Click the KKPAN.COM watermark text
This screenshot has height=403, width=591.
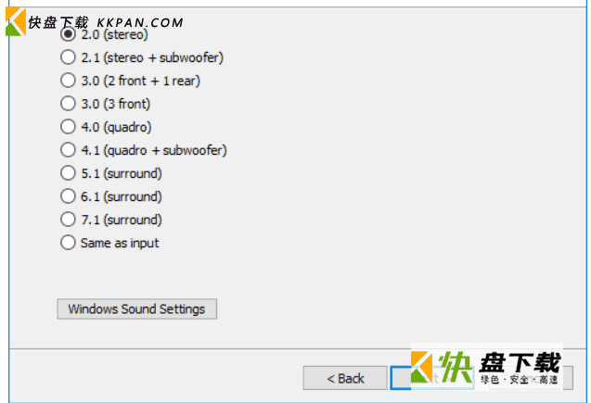click(140, 23)
